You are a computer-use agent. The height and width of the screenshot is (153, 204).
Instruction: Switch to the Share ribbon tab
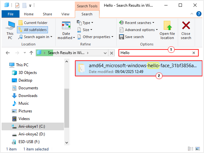(x=47, y=14)
